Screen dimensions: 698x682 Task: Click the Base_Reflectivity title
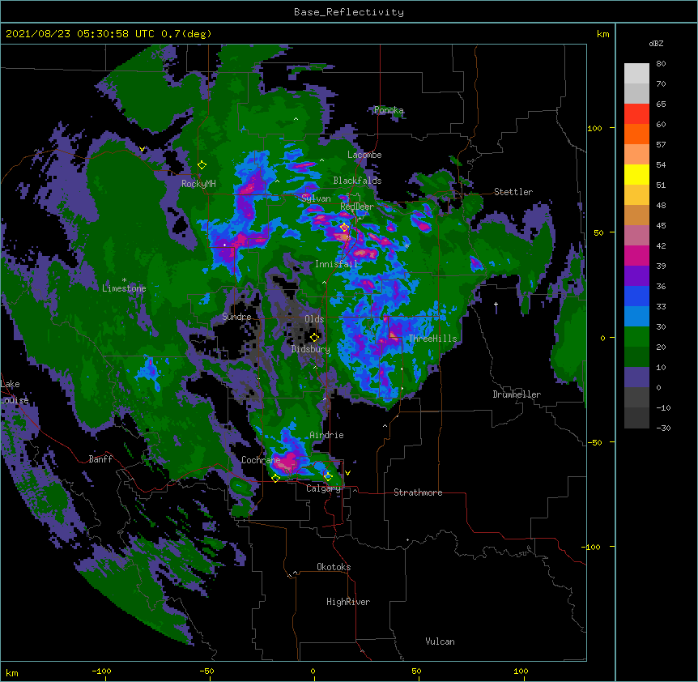coord(349,12)
